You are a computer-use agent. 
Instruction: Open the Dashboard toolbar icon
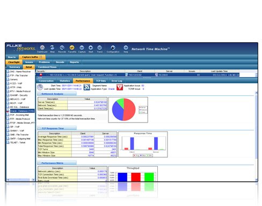pyautogui.click(x=42, y=48)
